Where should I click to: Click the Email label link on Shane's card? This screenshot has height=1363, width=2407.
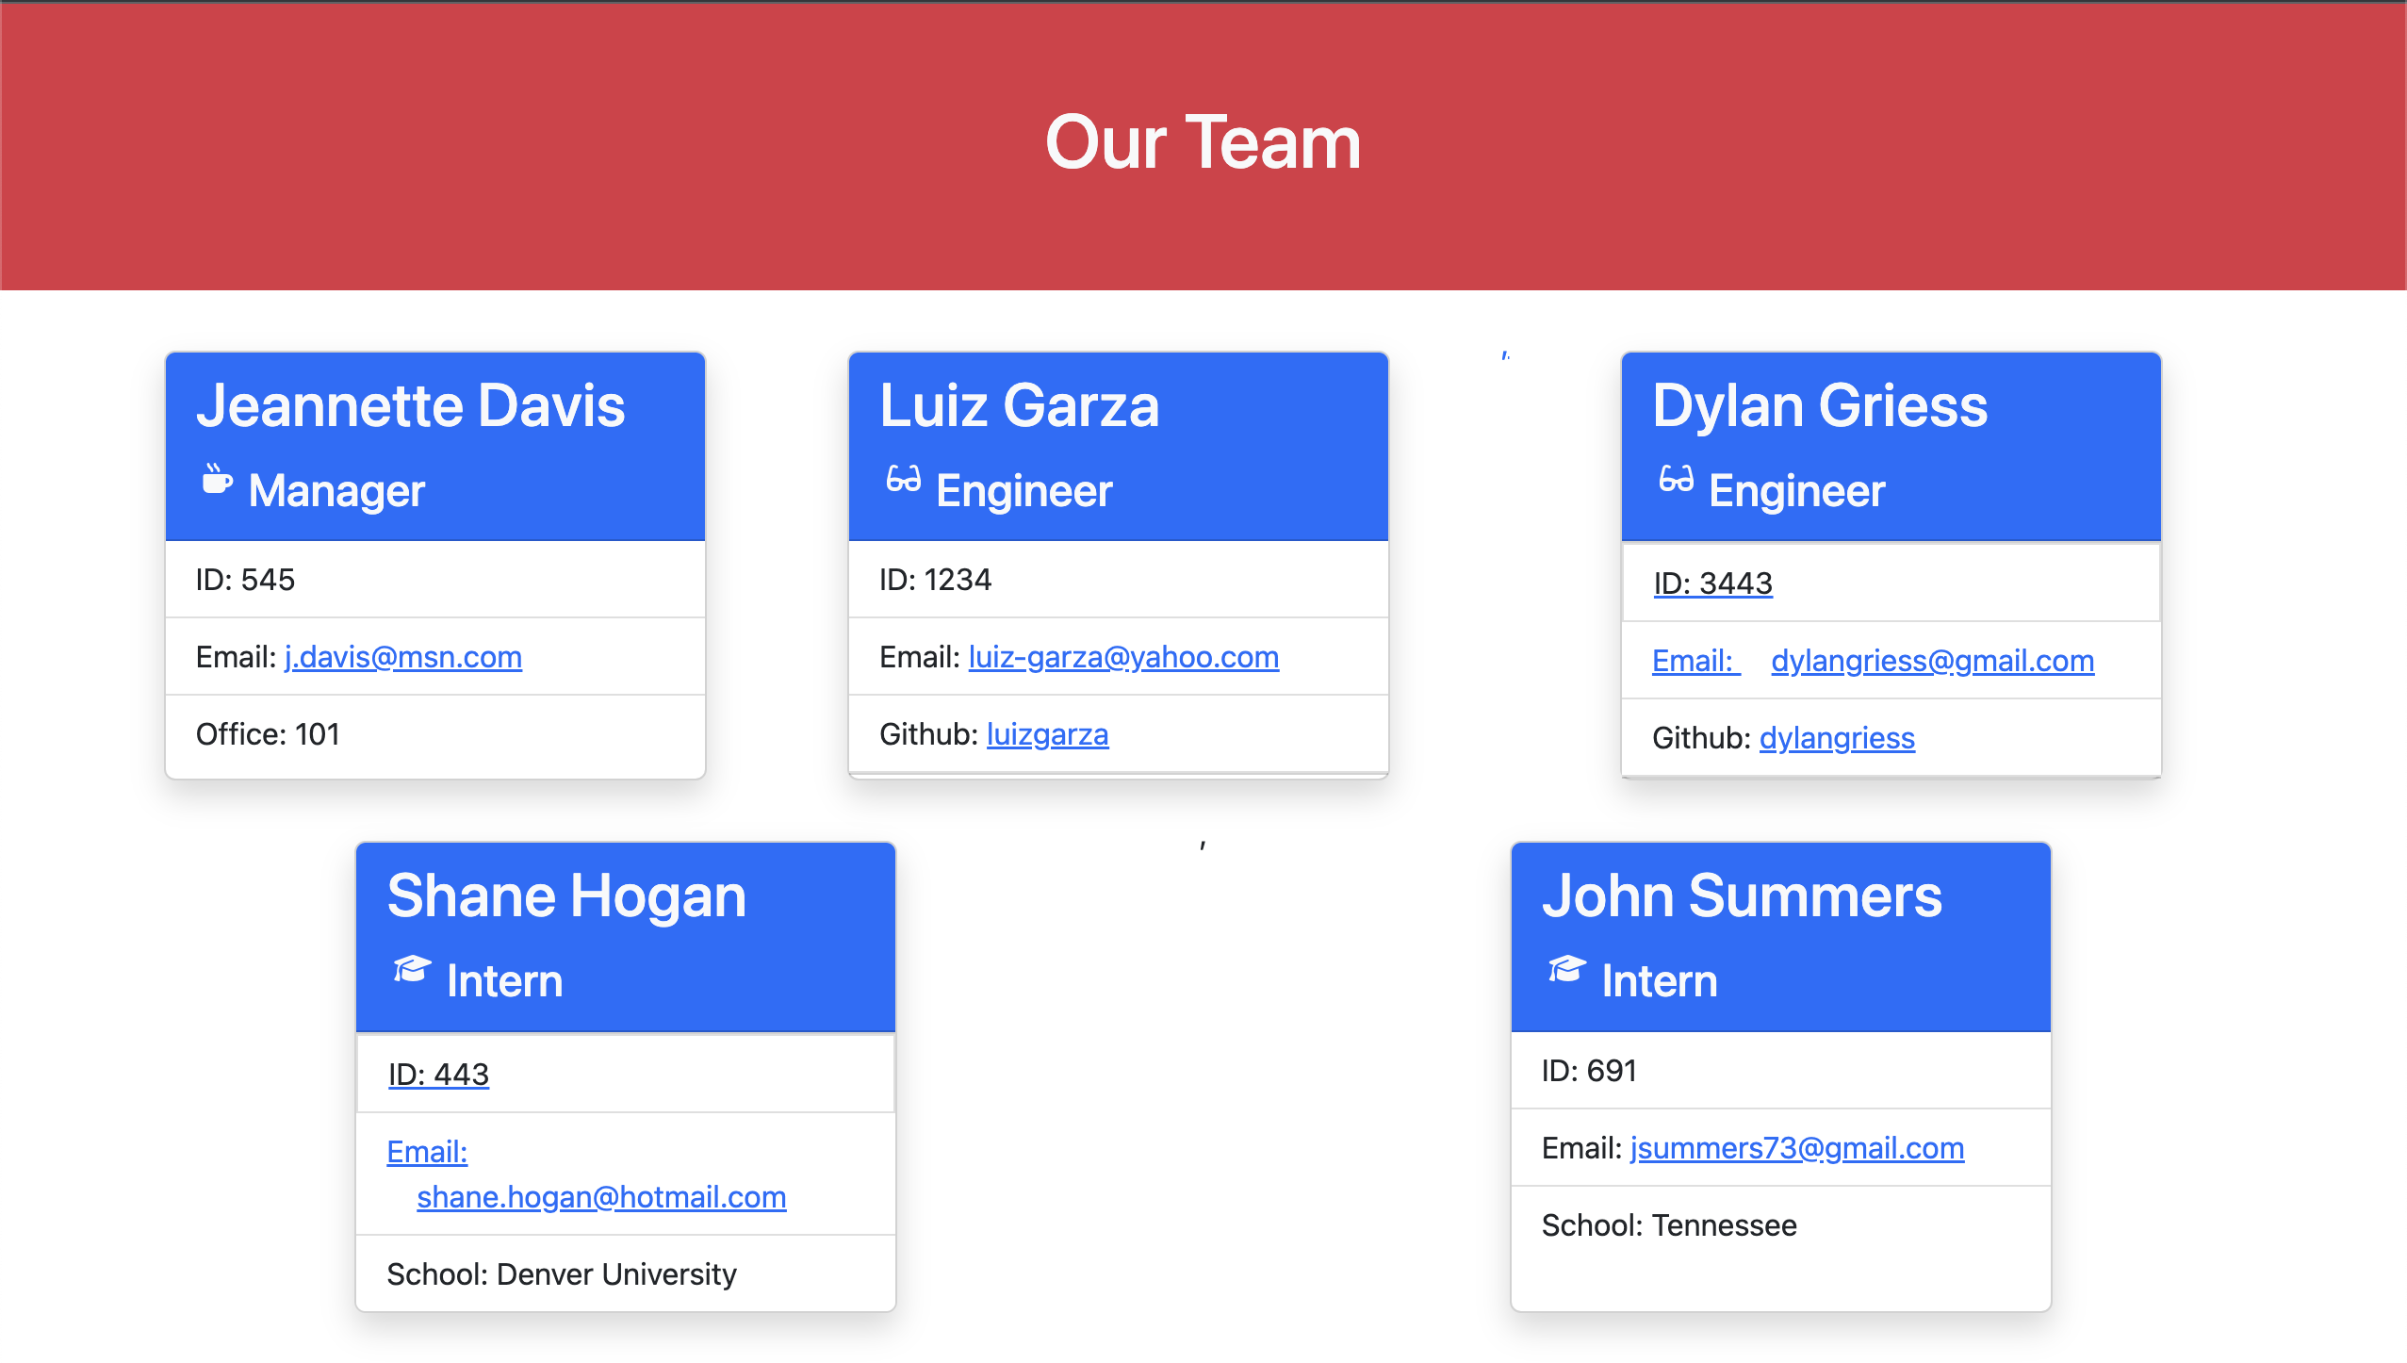point(427,1151)
